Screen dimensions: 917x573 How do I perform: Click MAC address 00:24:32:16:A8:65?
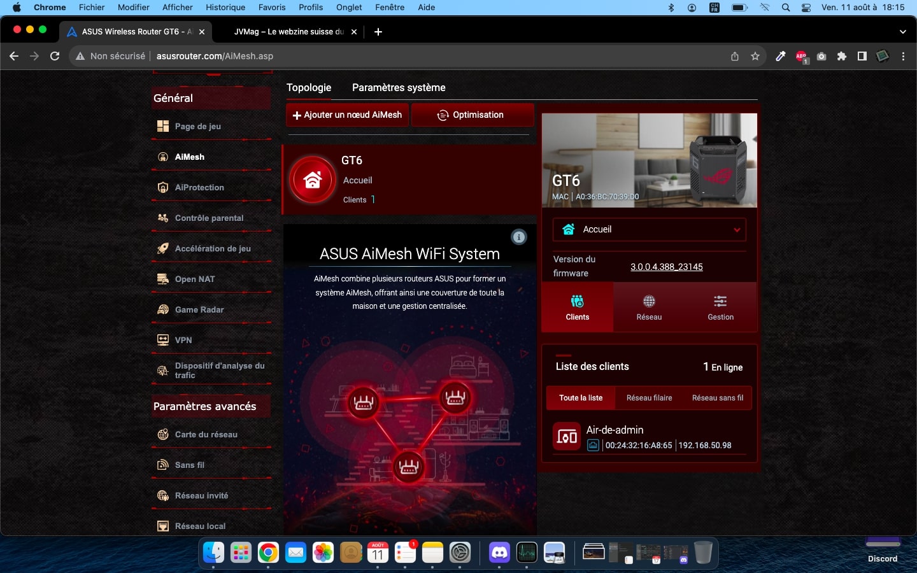pos(639,445)
